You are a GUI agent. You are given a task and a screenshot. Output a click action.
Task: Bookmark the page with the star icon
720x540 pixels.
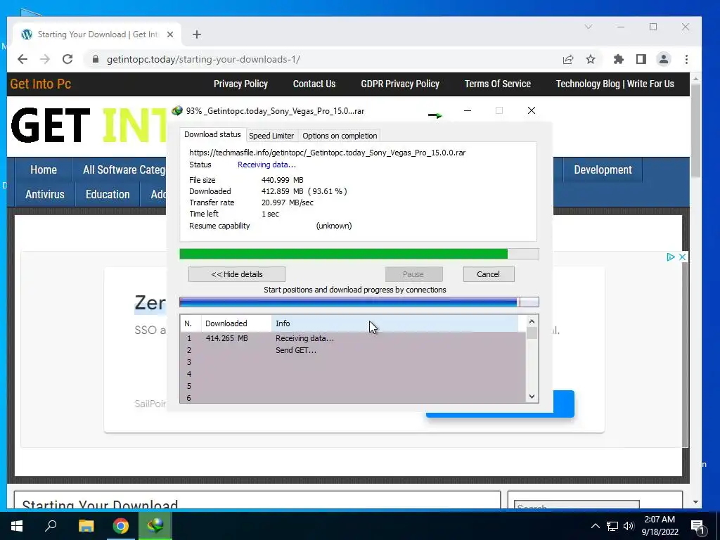(591, 59)
